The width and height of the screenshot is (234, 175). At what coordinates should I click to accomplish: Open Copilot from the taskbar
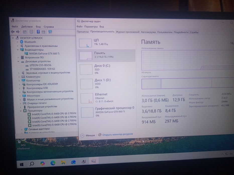click(x=43, y=163)
